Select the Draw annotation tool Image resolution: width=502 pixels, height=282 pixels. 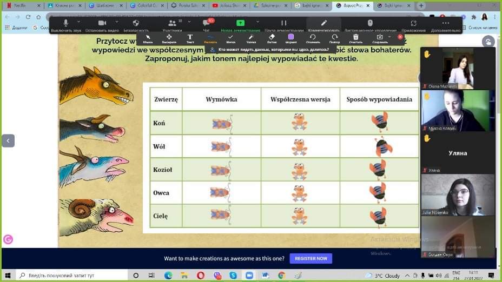(x=210, y=39)
